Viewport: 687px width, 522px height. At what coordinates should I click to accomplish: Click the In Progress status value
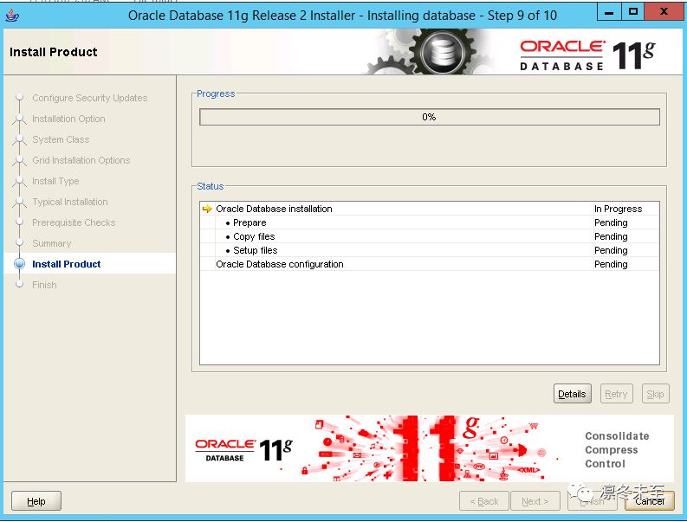[618, 209]
